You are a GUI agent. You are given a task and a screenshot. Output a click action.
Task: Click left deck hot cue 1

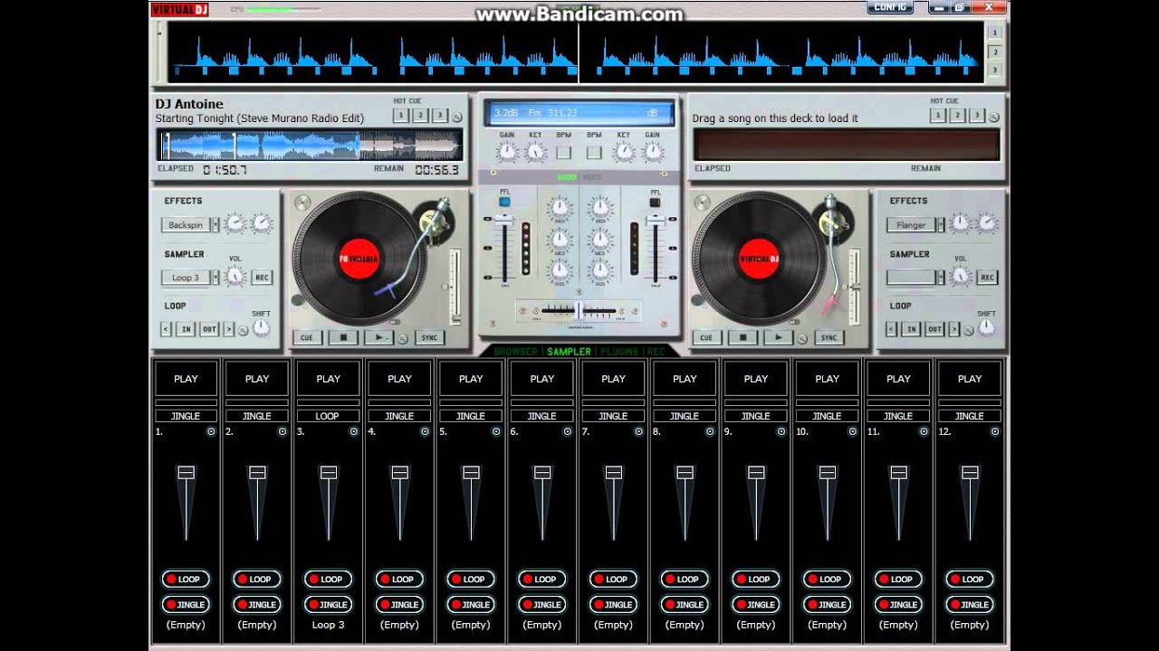[401, 115]
